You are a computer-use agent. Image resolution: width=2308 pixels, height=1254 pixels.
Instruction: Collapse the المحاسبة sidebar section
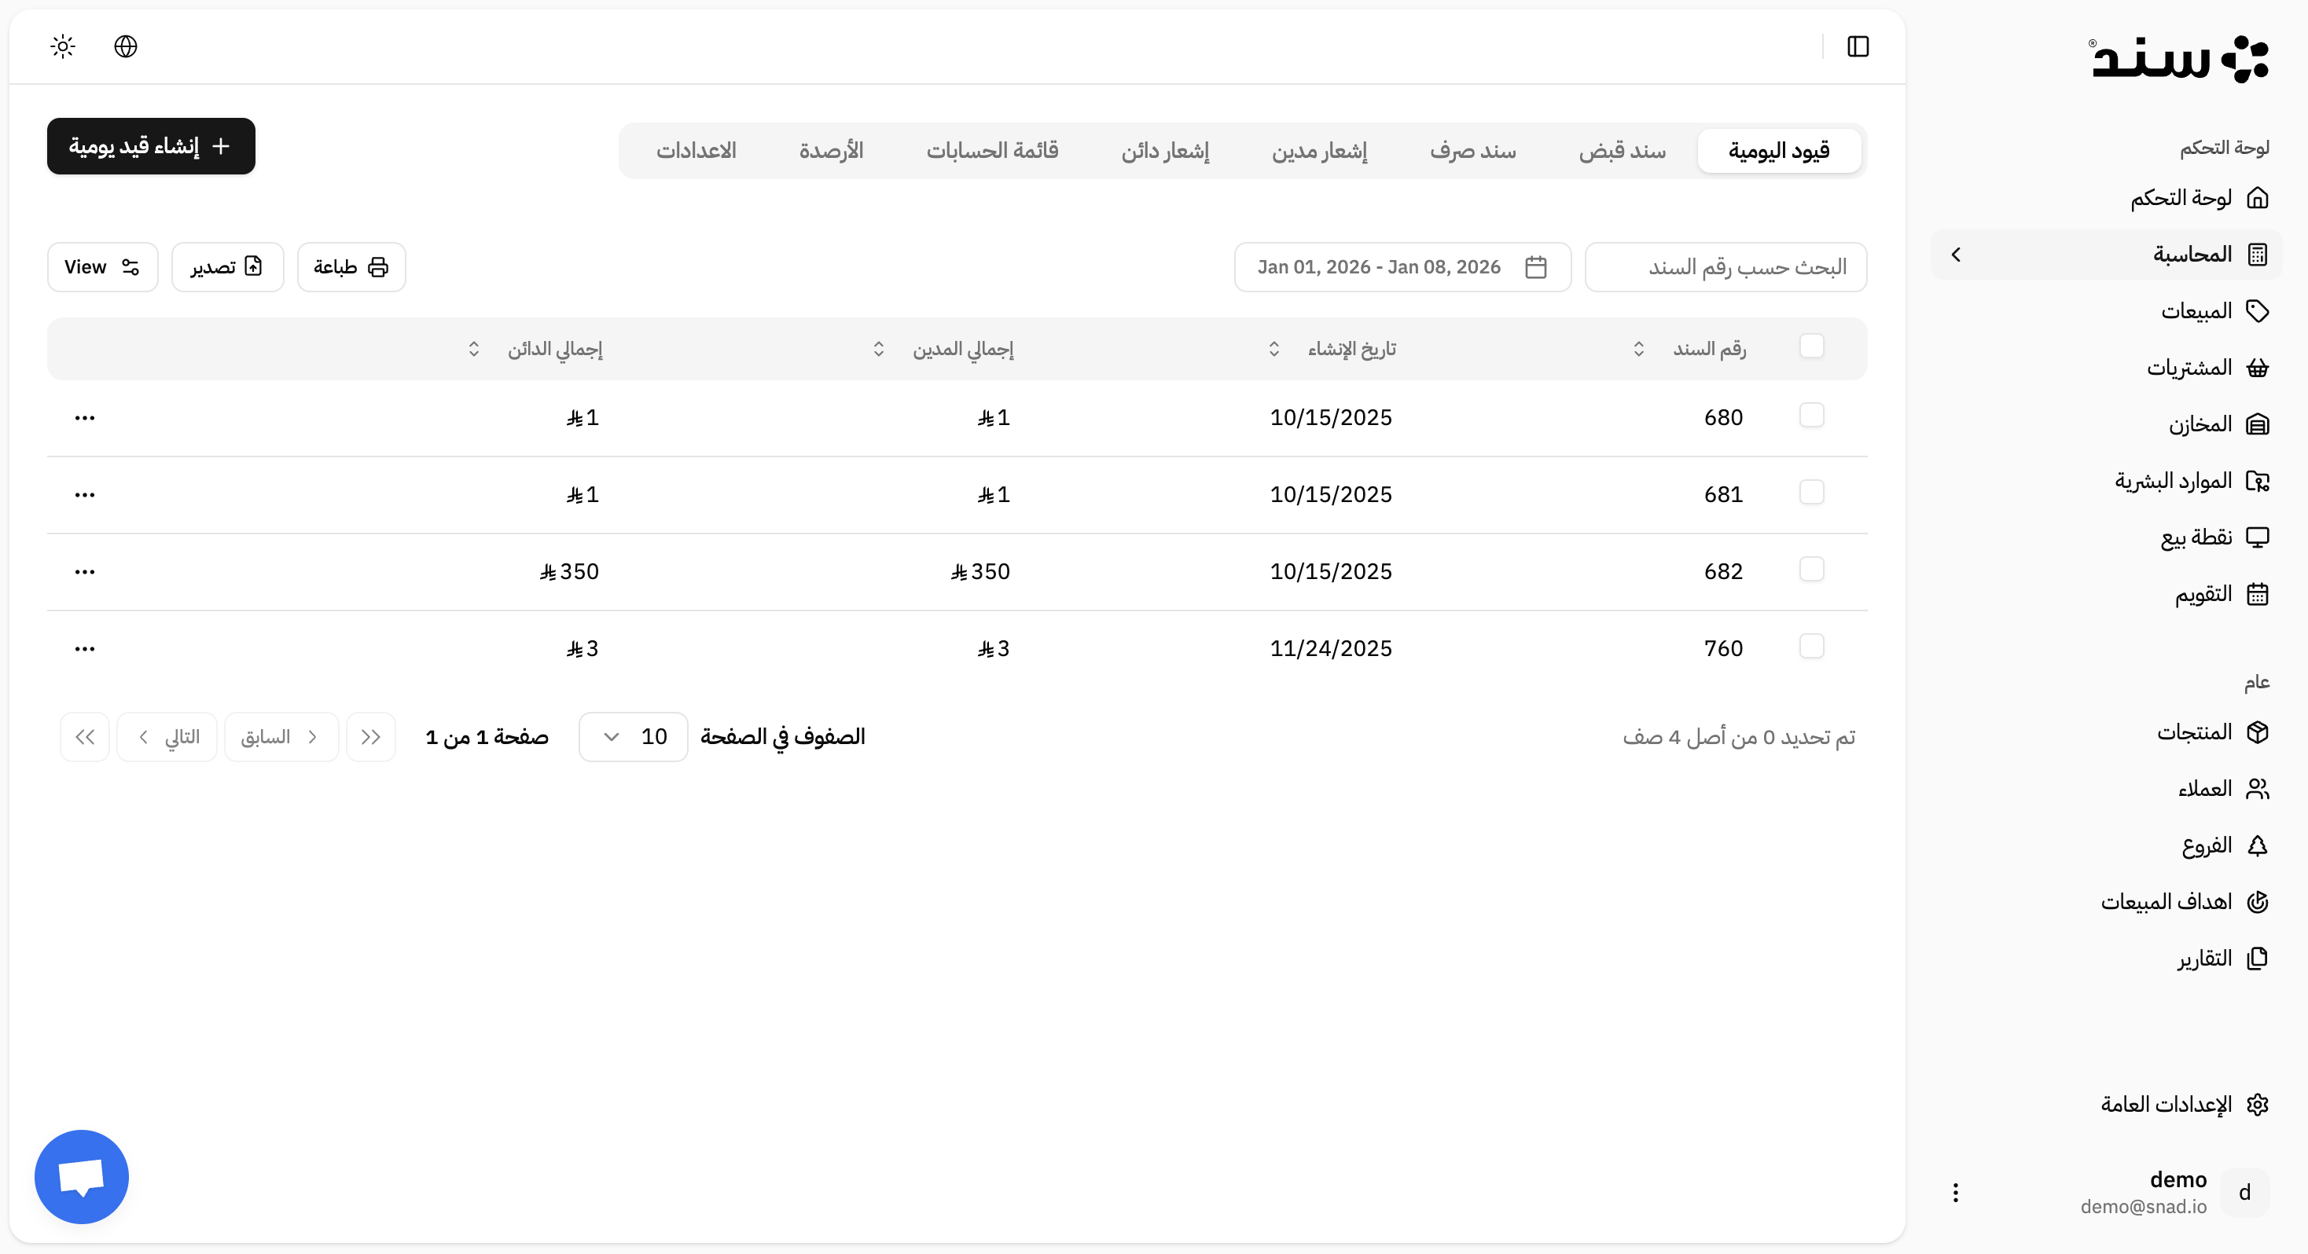1957,255
